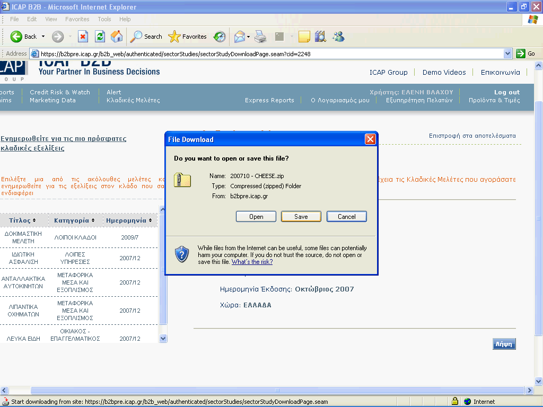Click the studies list scroll down arrow
The width and height of the screenshot is (543, 407).
pos(163,338)
